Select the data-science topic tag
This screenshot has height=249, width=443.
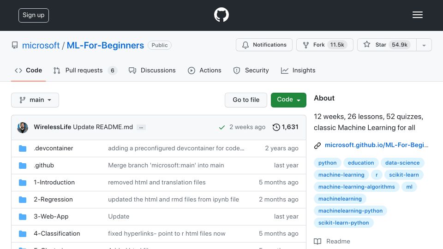coord(402,163)
